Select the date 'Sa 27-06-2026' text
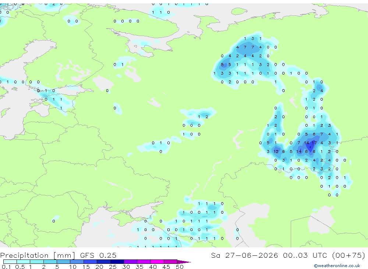The width and height of the screenshot is (368, 269). click(244, 255)
